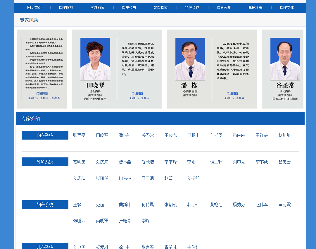Click the 外科系统 category button
The width and height of the screenshot is (316, 249).
45,162
